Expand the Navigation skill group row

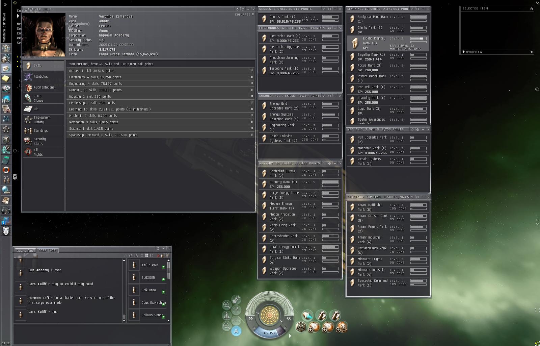point(161,122)
